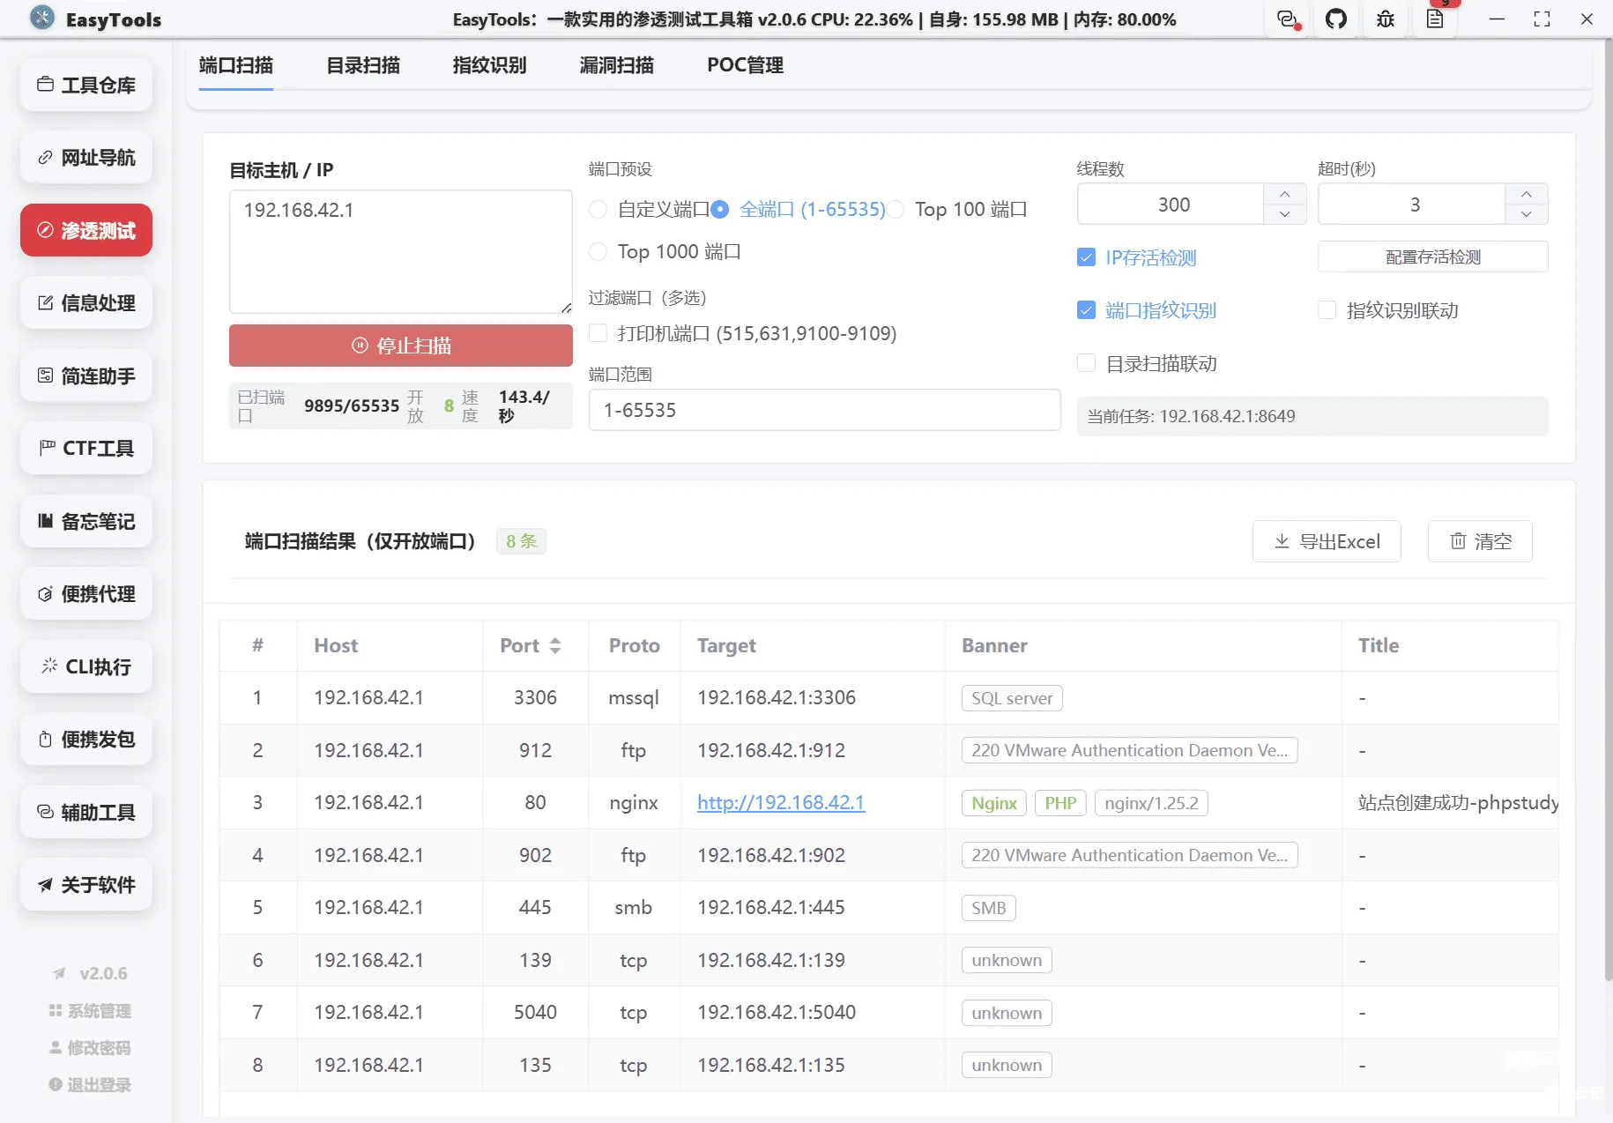Click inside the 目标主机/IP input field
The image size is (1613, 1123).
[x=400, y=251]
